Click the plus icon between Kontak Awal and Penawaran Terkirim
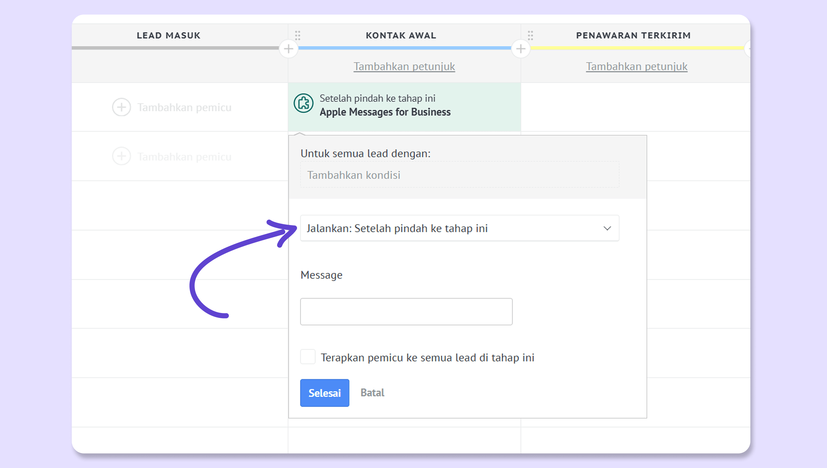This screenshot has width=827, height=468. pos(521,49)
